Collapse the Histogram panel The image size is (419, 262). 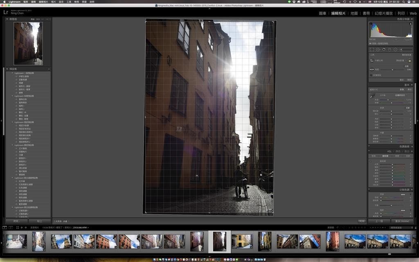(412, 19)
